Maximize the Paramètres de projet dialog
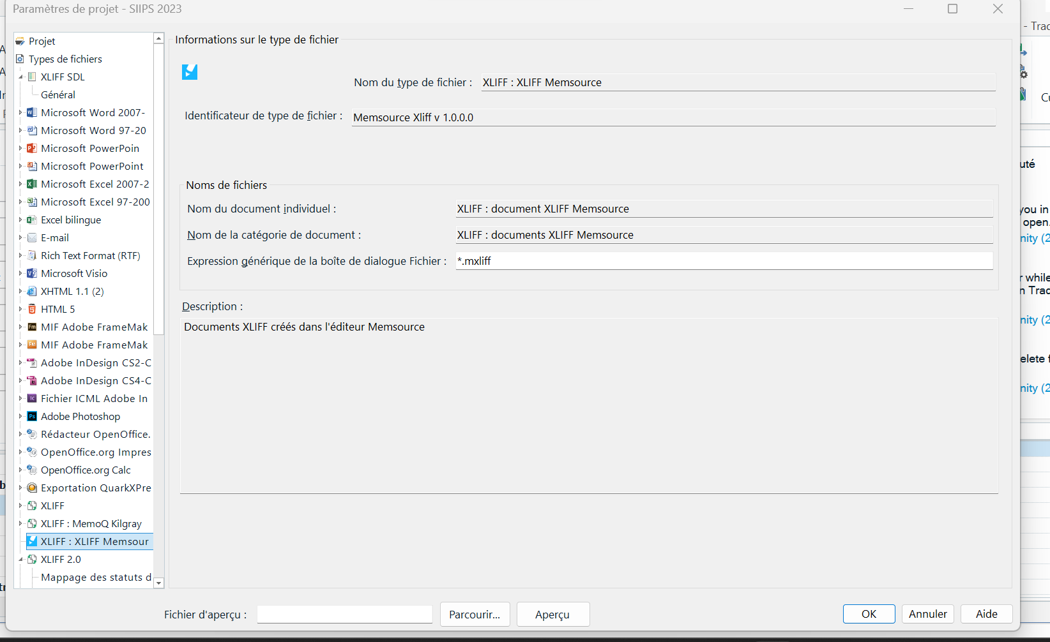This screenshot has width=1050, height=642. (952, 9)
